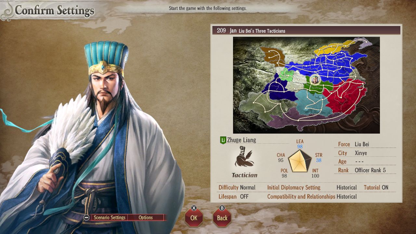Click Zhuge Liang's portrait marker on the map
The width and height of the screenshot is (416, 234).
[x=315, y=79]
